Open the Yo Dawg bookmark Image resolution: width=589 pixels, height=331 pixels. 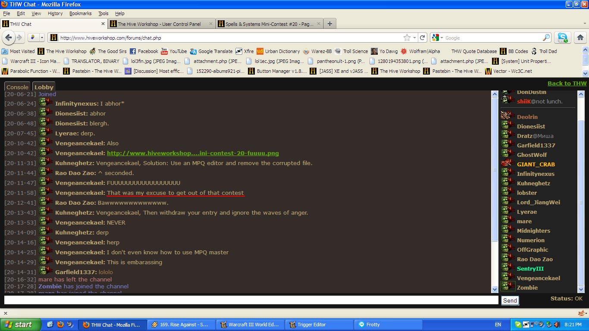[384, 51]
